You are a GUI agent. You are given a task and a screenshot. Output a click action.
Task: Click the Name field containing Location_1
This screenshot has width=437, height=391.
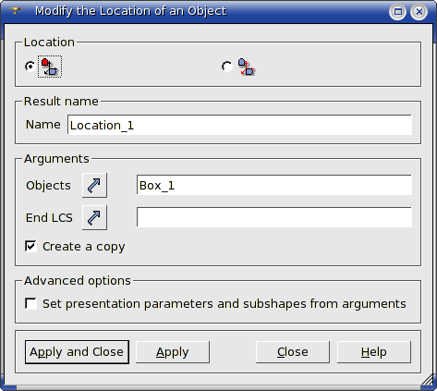click(x=239, y=125)
